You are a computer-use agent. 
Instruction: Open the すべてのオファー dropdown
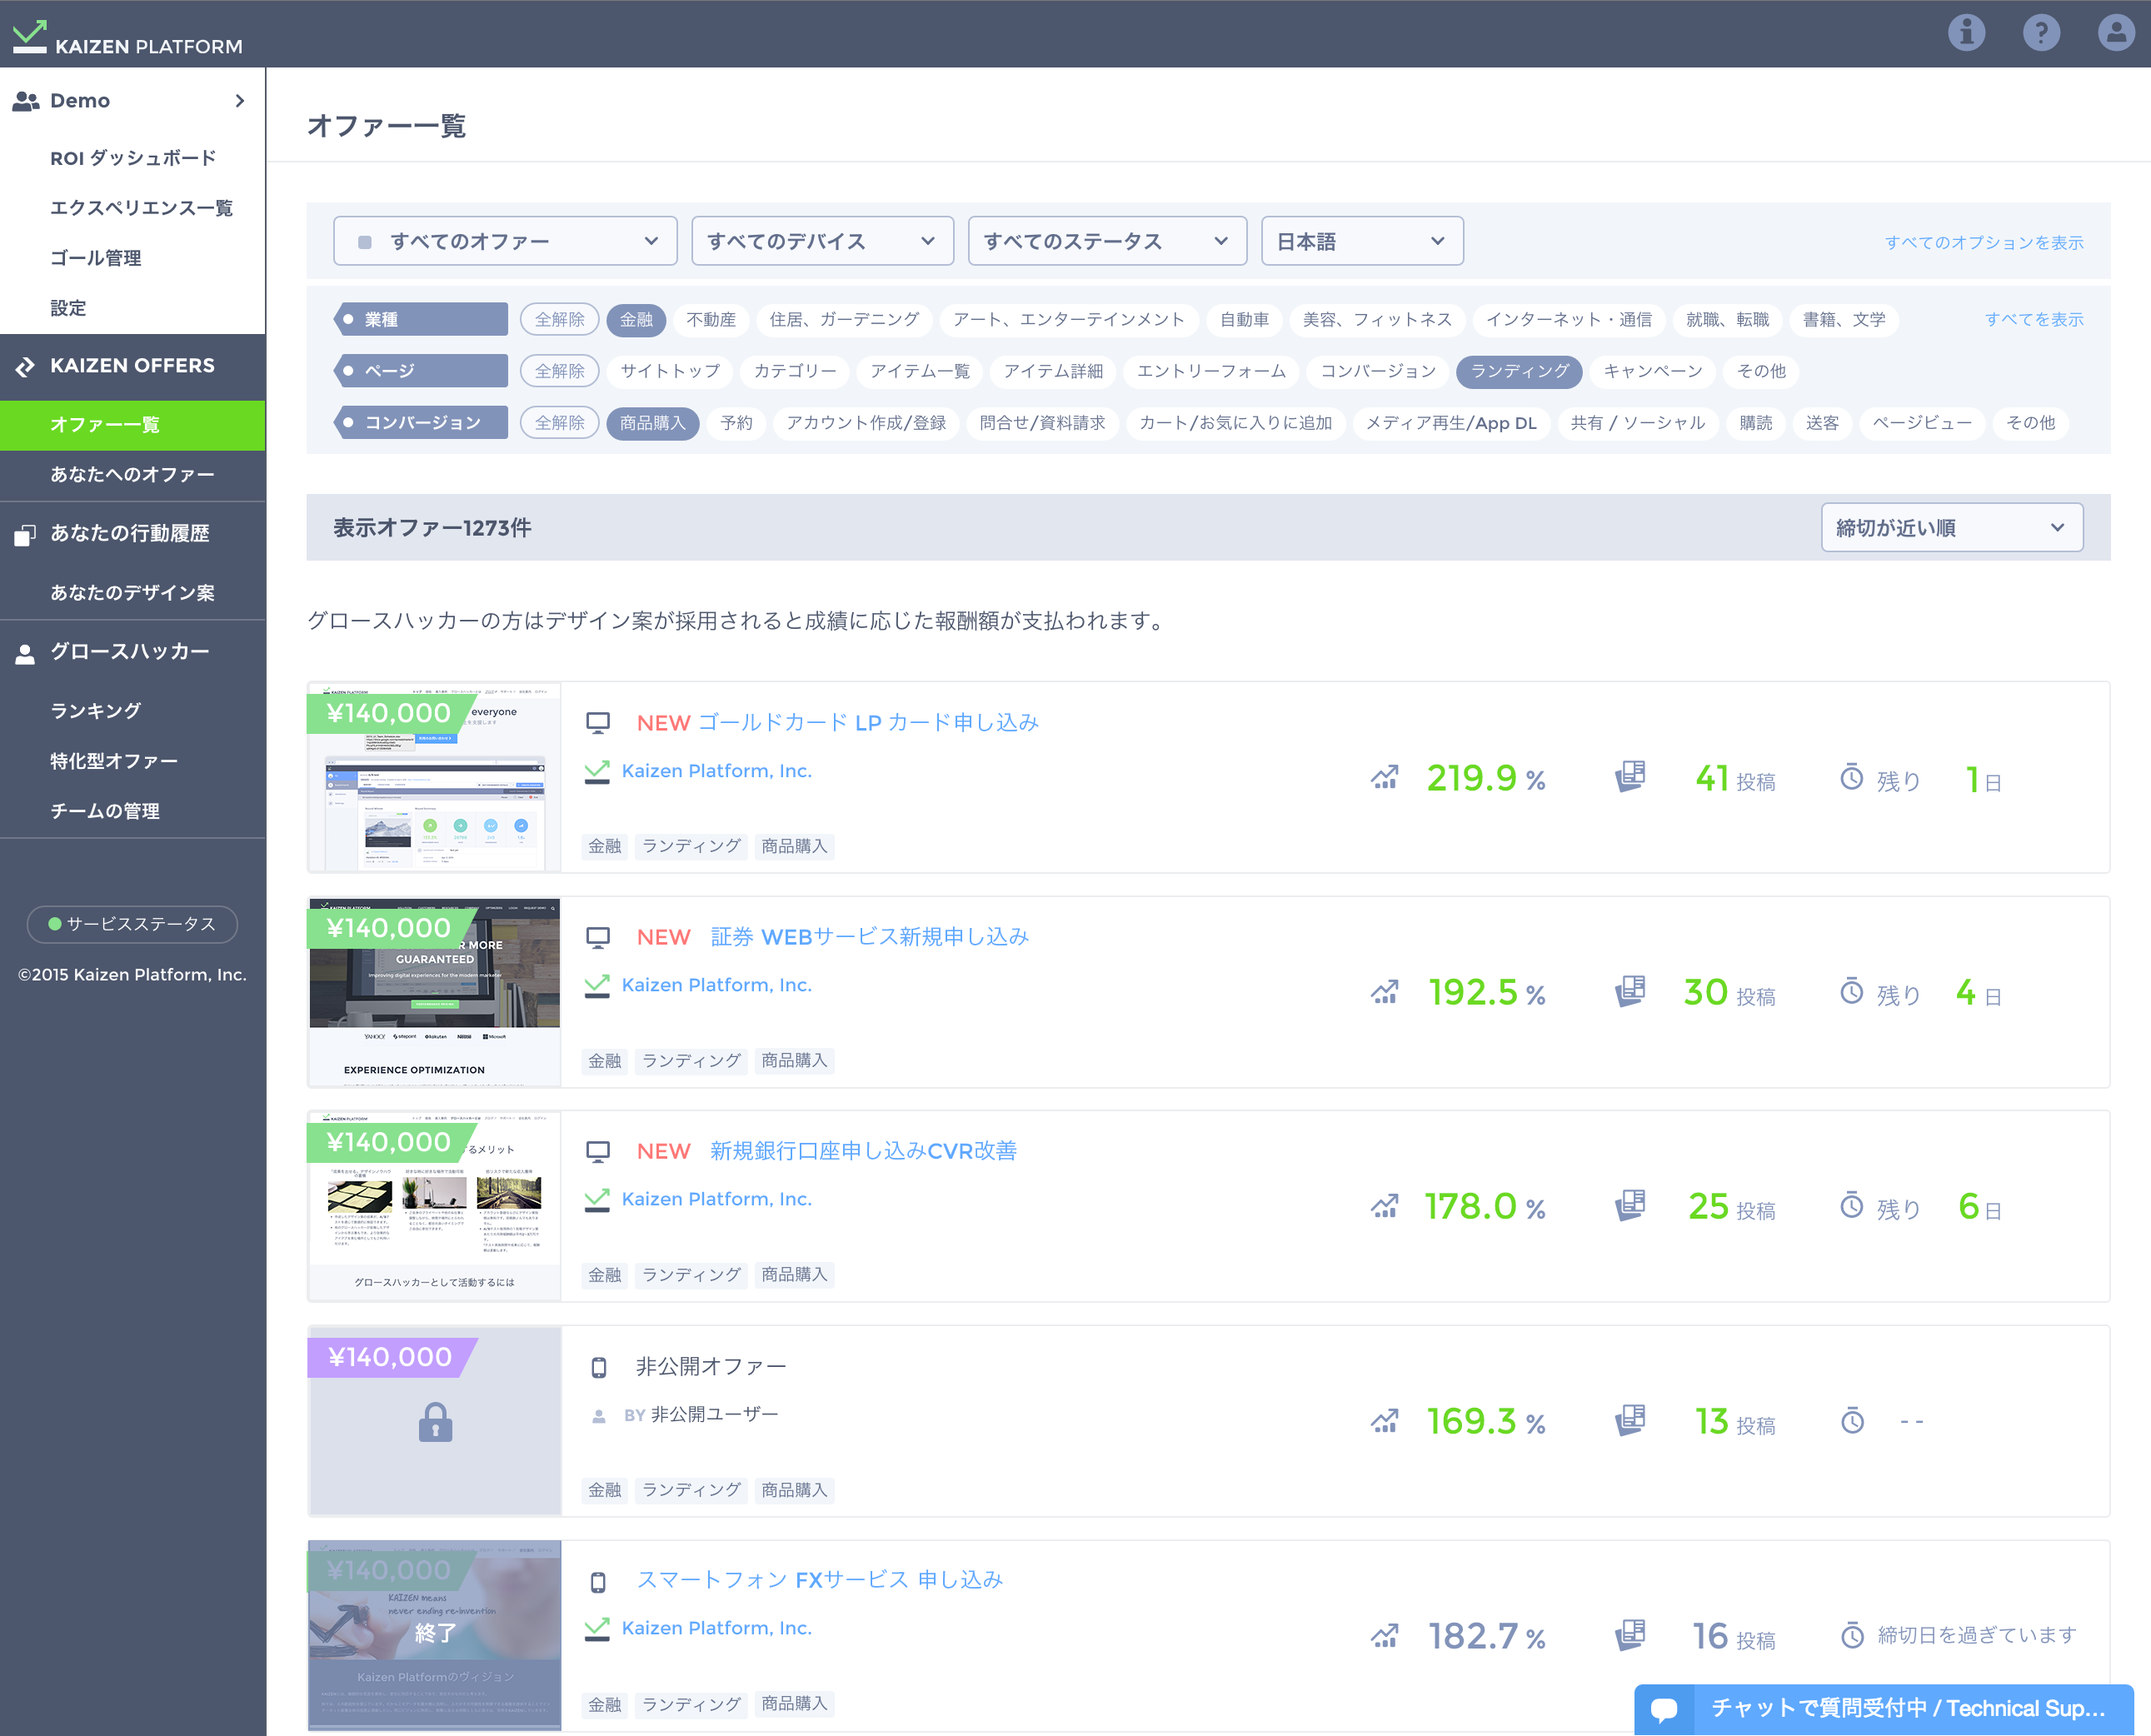pos(505,241)
